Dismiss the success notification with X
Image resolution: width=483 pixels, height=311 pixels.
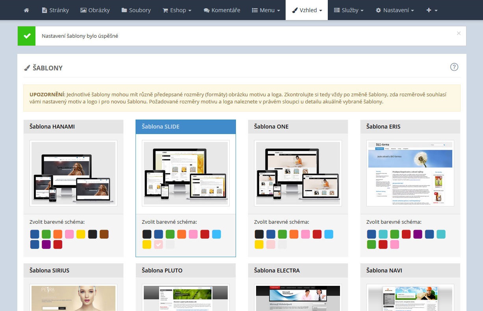click(x=459, y=33)
